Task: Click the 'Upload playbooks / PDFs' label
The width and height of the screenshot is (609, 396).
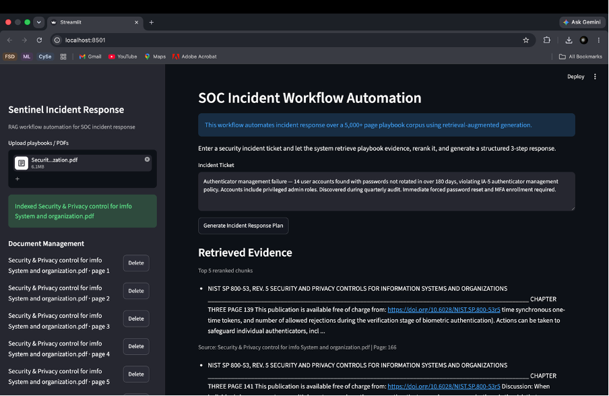Action: tap(38, 143)
